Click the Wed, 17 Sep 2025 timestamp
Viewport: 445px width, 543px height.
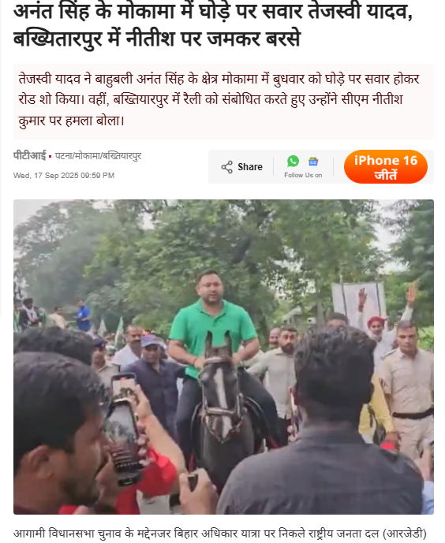point(64,176)
